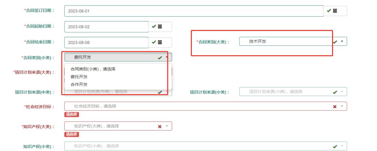Click the 合同结束日期 date field
Screen dimensions: 377x151
click(106, 43)
